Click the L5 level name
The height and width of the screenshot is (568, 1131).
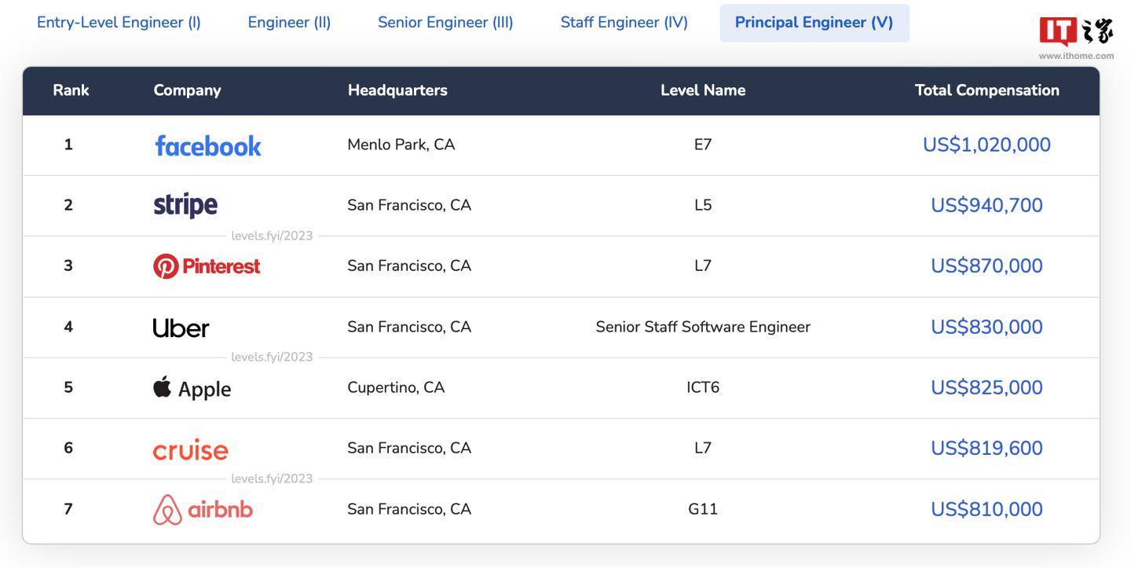pyautogui.click(x=703, y=205)
